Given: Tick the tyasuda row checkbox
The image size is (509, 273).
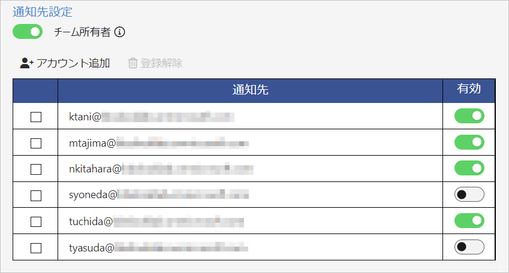Looking at the screenshot, I should point(36,247).
